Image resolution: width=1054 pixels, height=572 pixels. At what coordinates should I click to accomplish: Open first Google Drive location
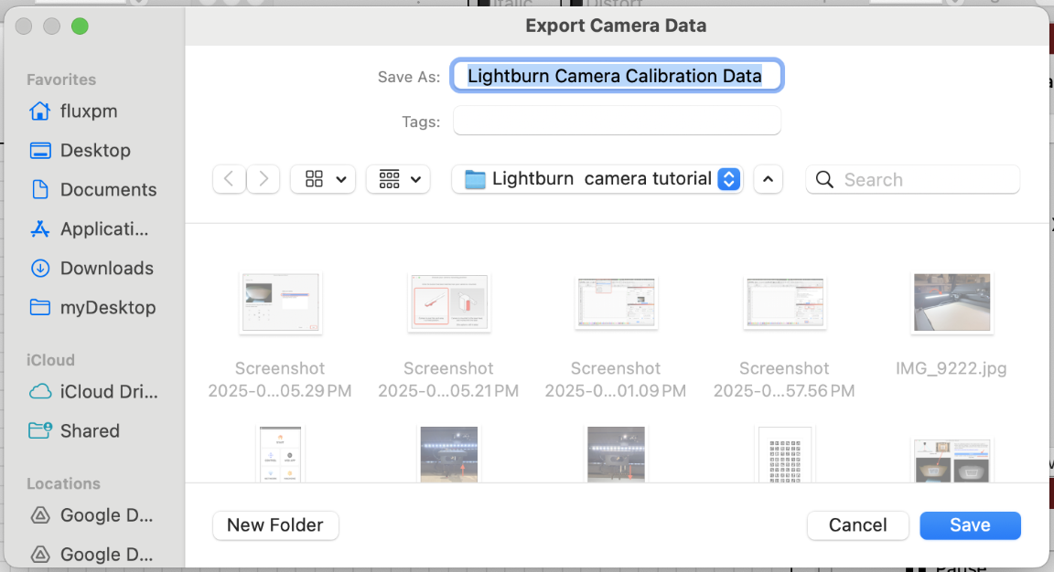tap(91, 515)
